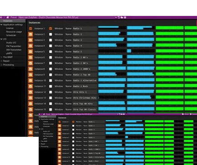
Task: Toggle the Instance 2 enable checkbox in the larger window
Action: tap(30, 34)
